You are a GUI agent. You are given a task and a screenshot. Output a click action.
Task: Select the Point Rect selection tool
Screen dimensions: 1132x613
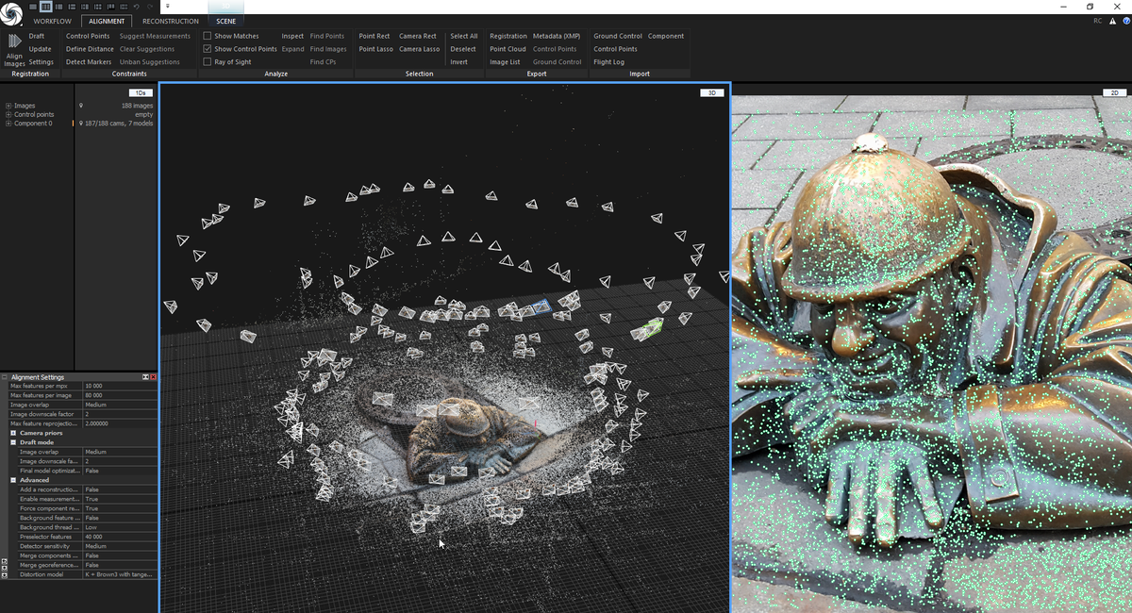(x=374, y=36)
